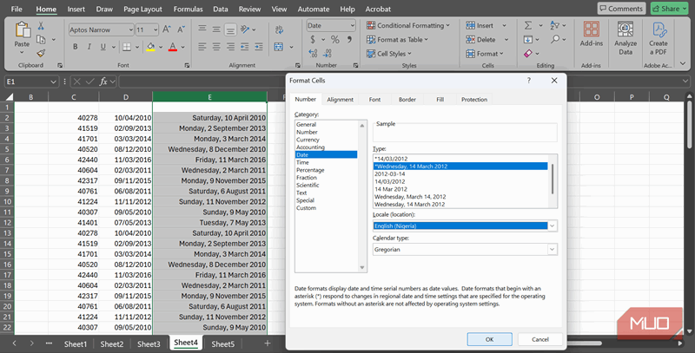Click the Sort & Filter icon
The width and height of the screenshot is (695, 353).
[x=554, y=26]
